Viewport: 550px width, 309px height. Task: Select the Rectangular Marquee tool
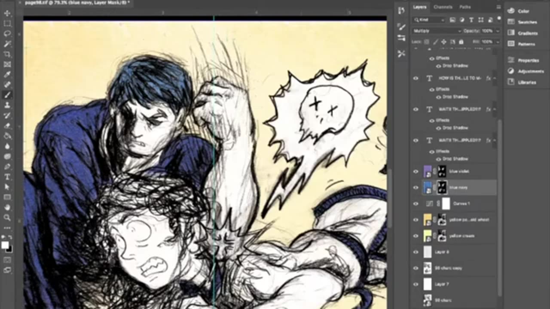7,24
